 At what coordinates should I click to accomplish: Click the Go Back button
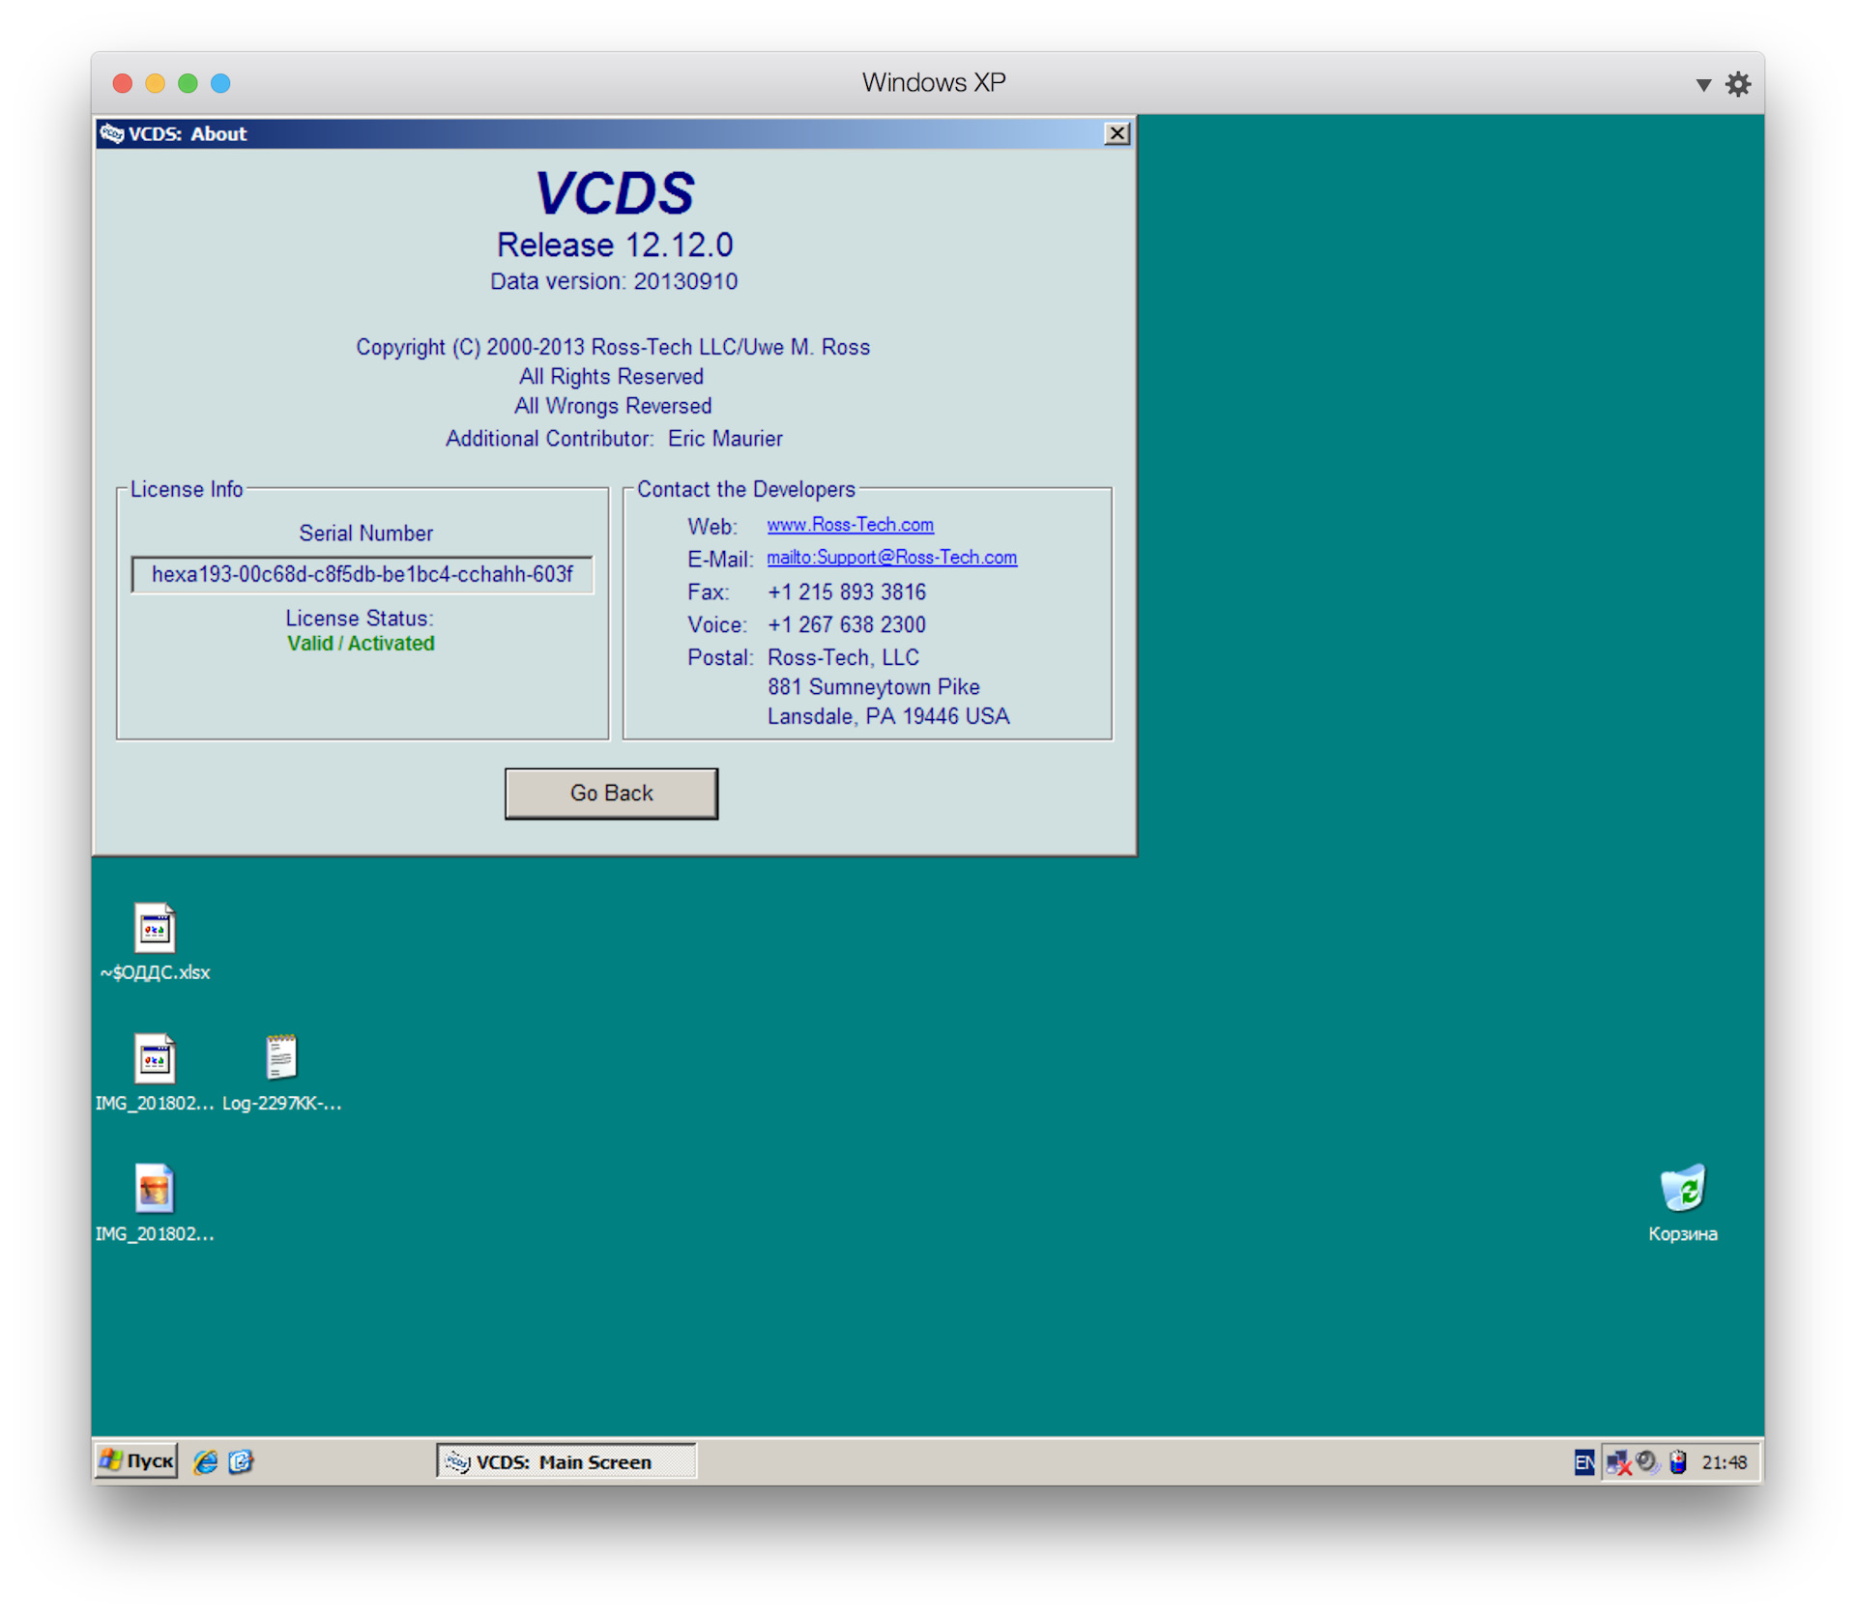point(611,793)
